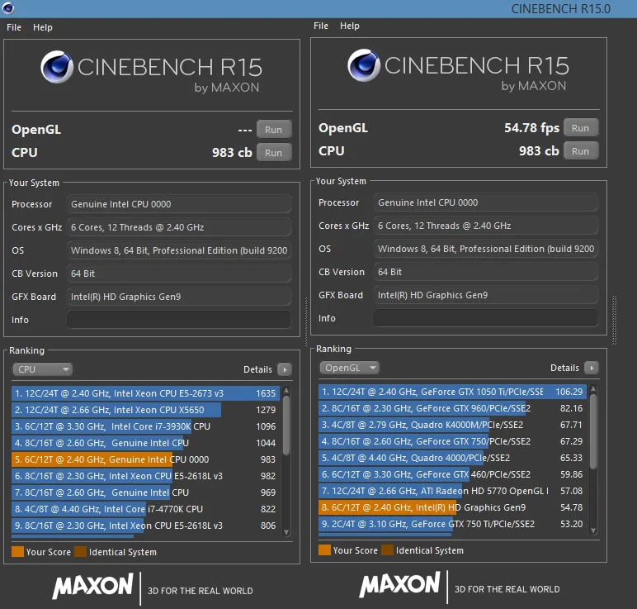This screenshot has width=637, height=609.
Task: Click the Cinebench R15 sphere logo in right window
Action: 364,65
